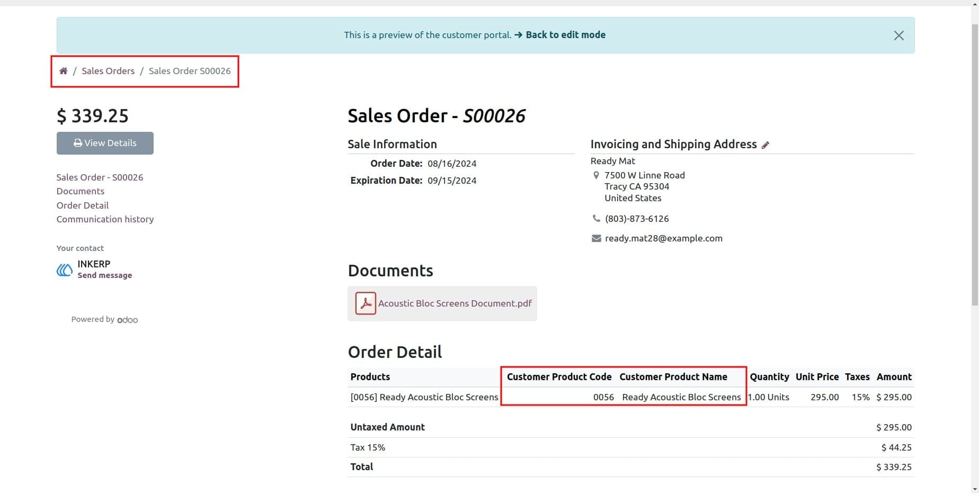Click the scrollbar down arrow

975,489
